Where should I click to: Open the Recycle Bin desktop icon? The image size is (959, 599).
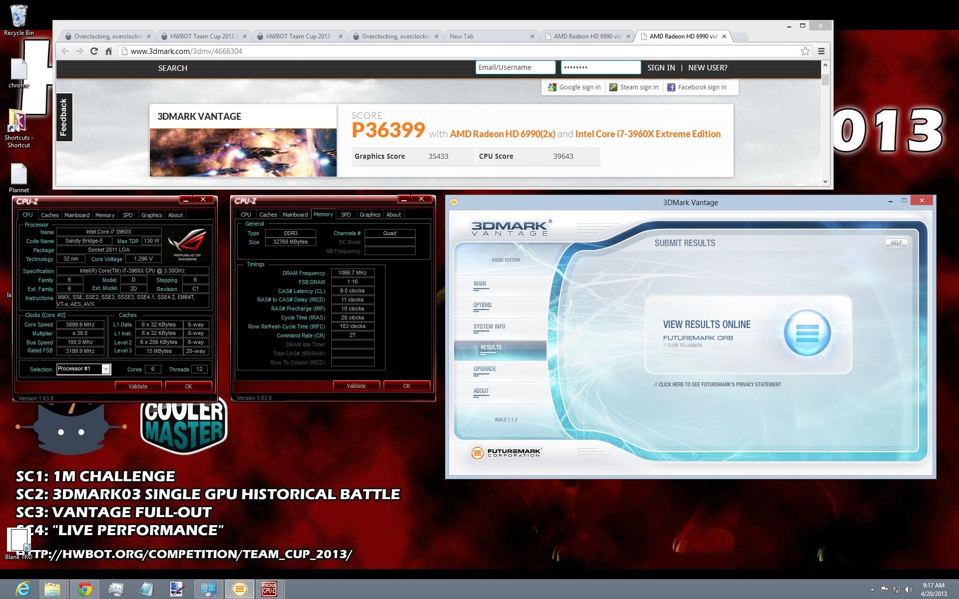click(19, 20)
